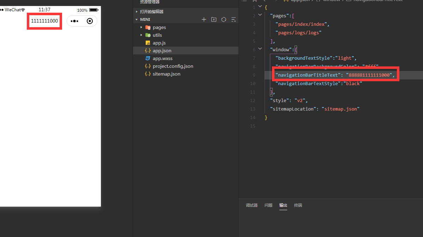Switch to the 调试器 tab
Viewport: 423px width, 237px height.
click(252, 206)
